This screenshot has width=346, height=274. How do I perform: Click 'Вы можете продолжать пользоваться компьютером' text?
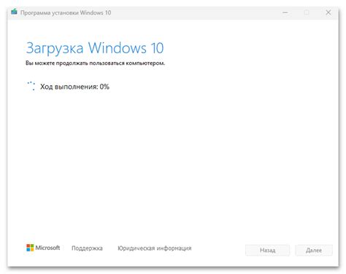tap(96, 63)
